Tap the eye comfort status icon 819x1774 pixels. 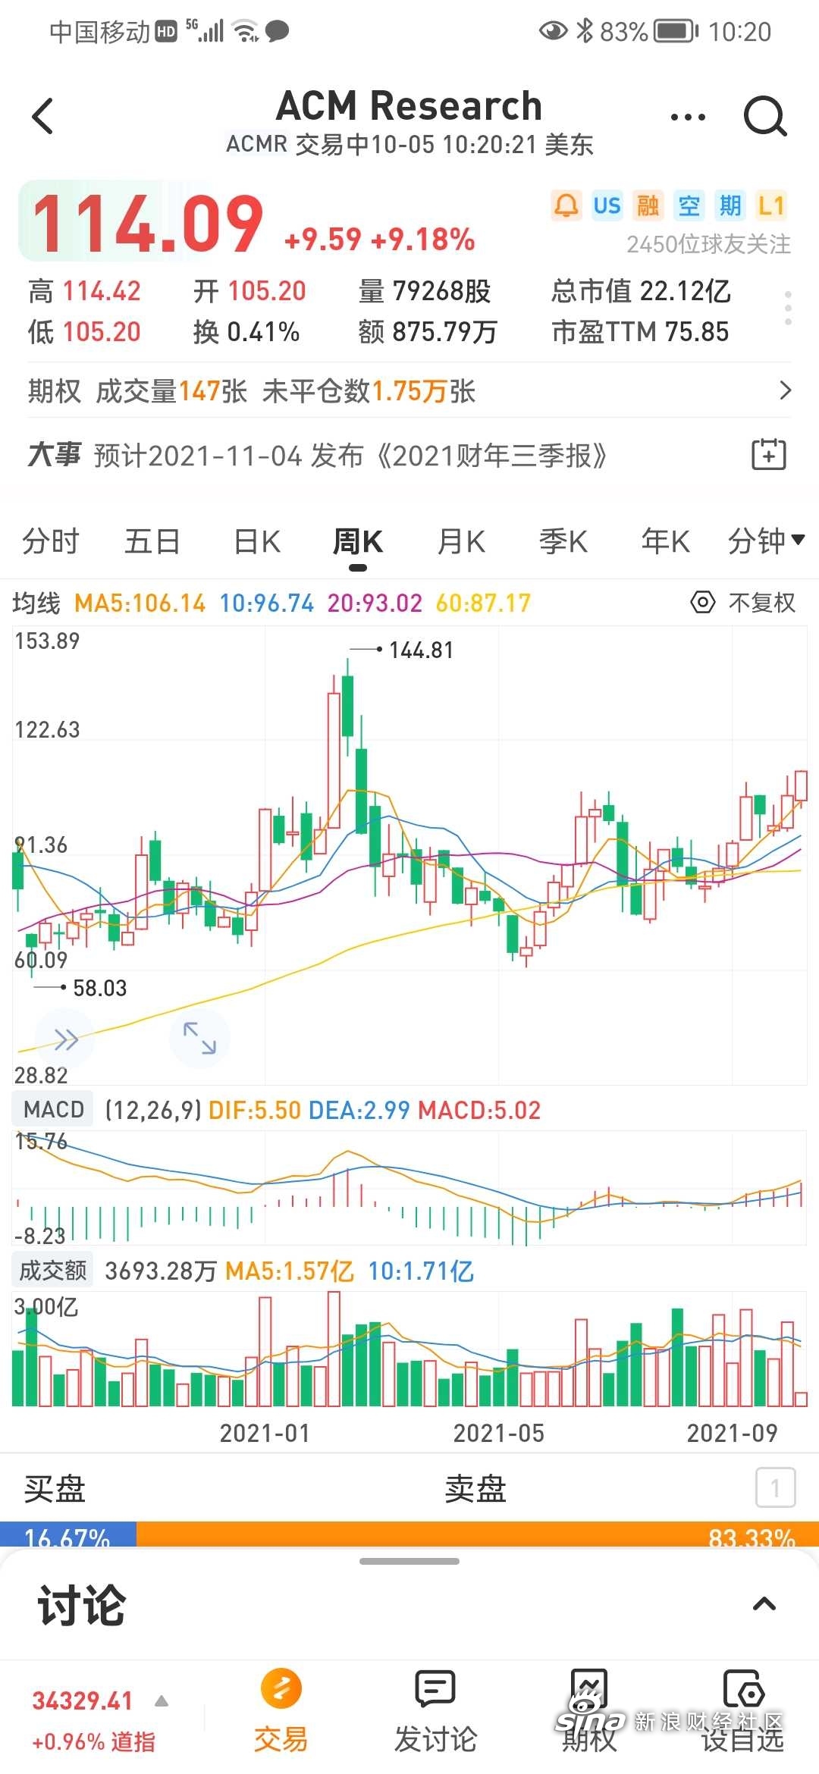pos(553,30)
